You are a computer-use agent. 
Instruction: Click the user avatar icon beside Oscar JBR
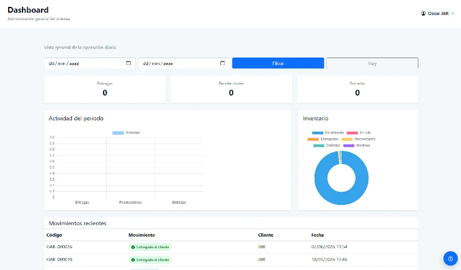424,13
